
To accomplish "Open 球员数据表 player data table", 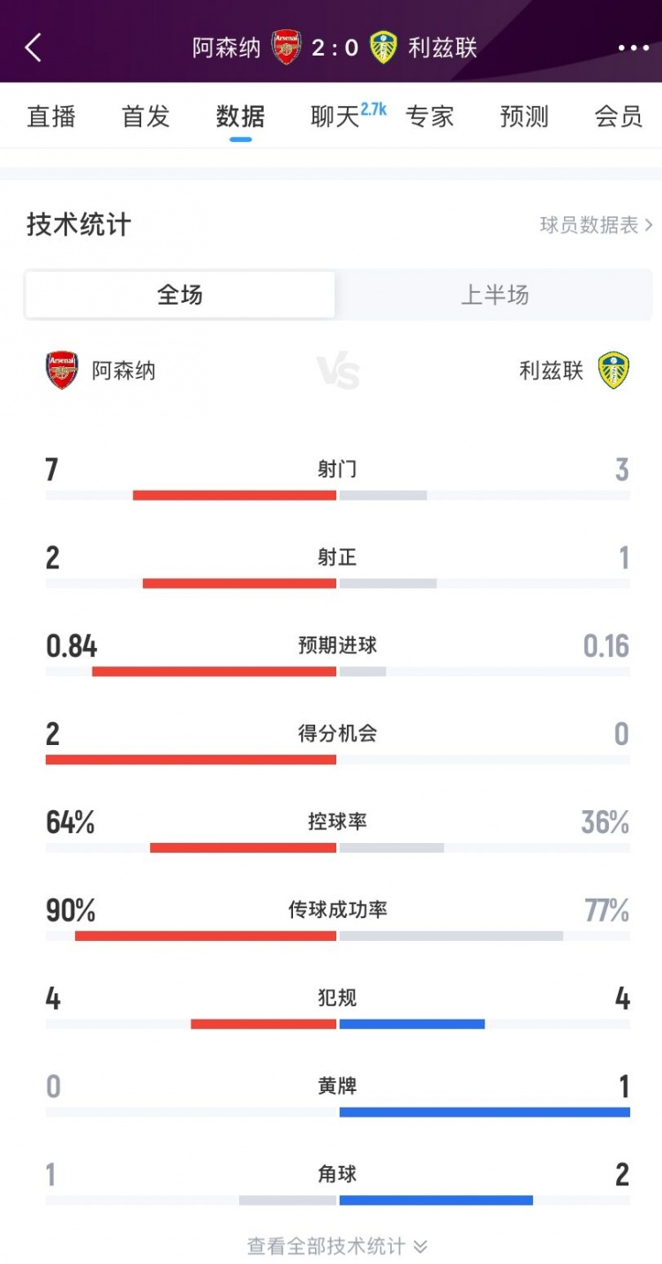I will click(596, 225).
